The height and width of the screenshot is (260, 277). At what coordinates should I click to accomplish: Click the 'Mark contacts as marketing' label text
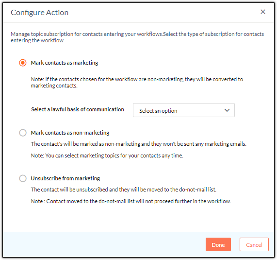point(65,63)
